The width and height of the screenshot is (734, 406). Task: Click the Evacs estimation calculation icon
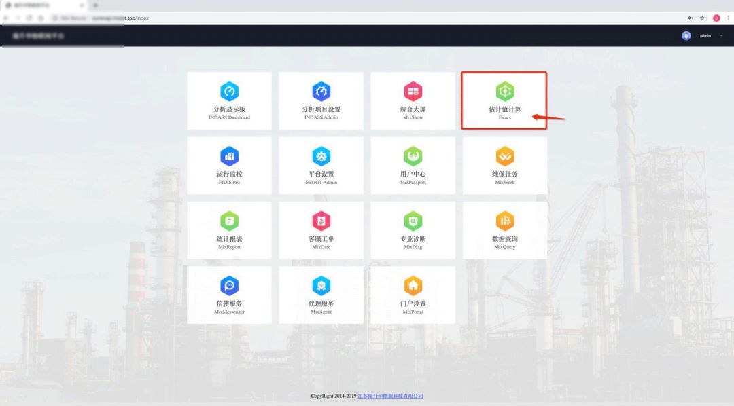pyautogui.click(x=504, y=92)
